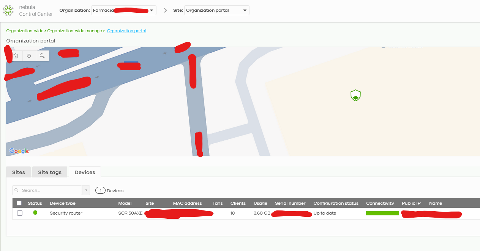Click the green status dot of the Security router
The width and height of the screenshot is (480, 251).
(x=35, y=213)
